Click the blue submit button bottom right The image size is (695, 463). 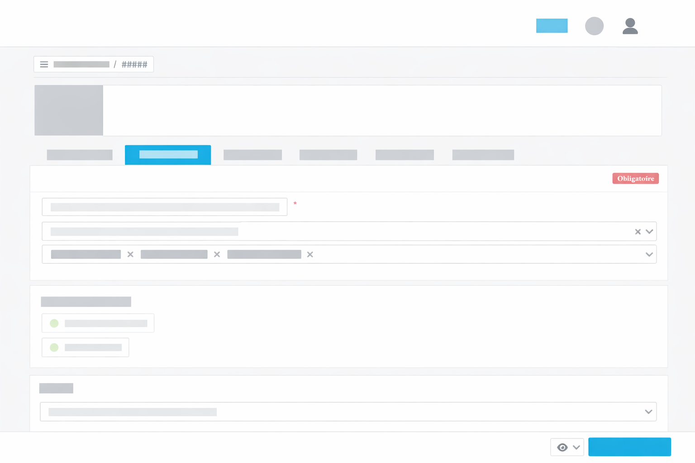coord(629,447)
